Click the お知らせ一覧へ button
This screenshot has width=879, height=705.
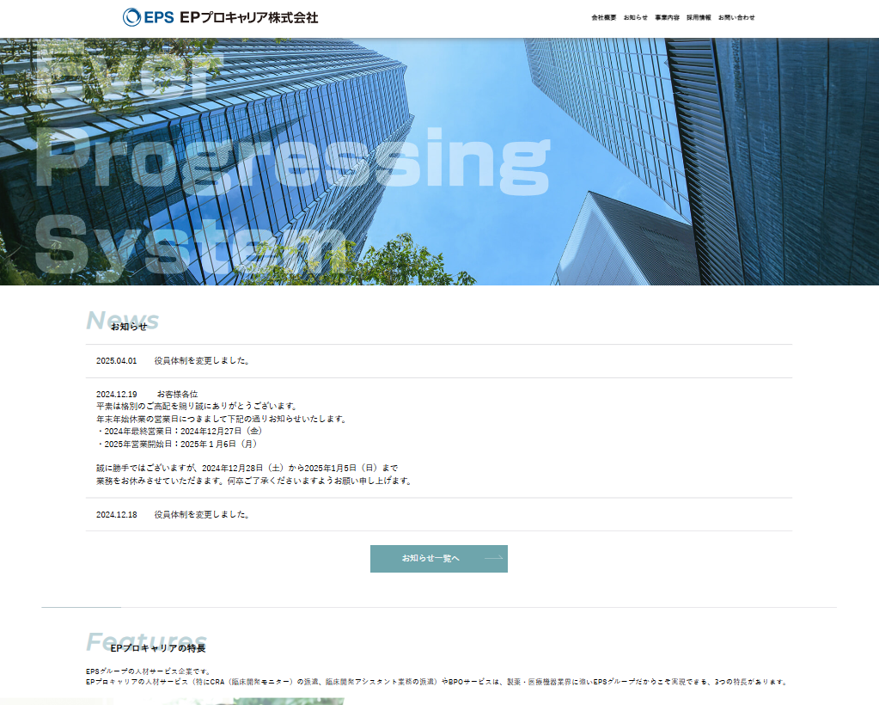pyautogui.click(x=439, y=558)
